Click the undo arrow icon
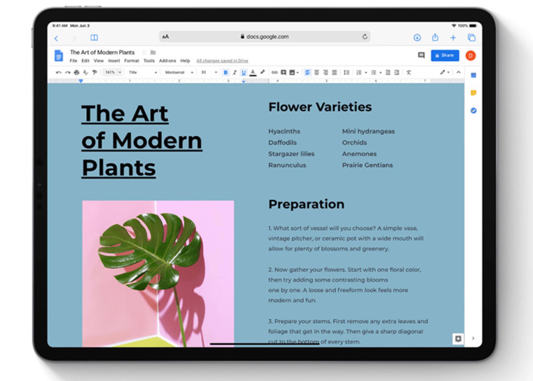533x381 pixels. point(59,73)
